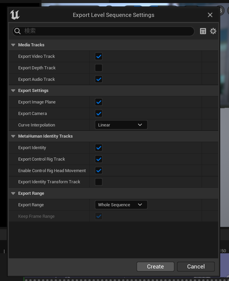Uncheck Enable Control Rig Head Movement
This screenshot has width=229, height=281.
coord(98,171)
